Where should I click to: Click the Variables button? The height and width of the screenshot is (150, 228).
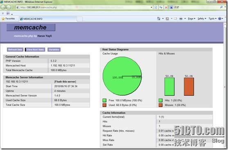54,50
